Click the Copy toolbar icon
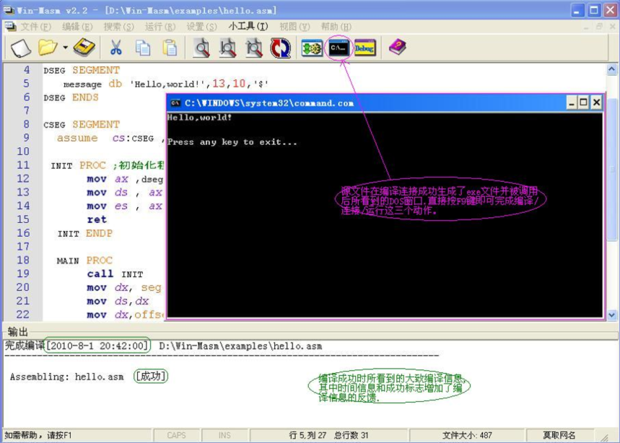620x443 pixels. 143,48
